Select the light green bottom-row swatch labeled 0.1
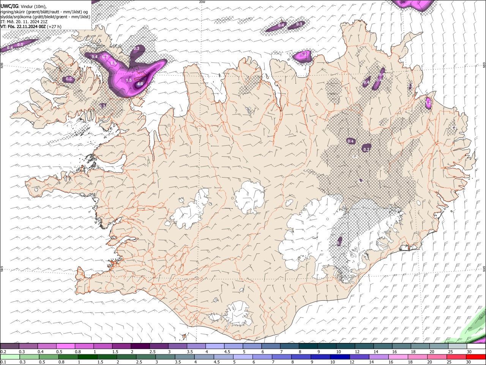 [x=9, y=357]
